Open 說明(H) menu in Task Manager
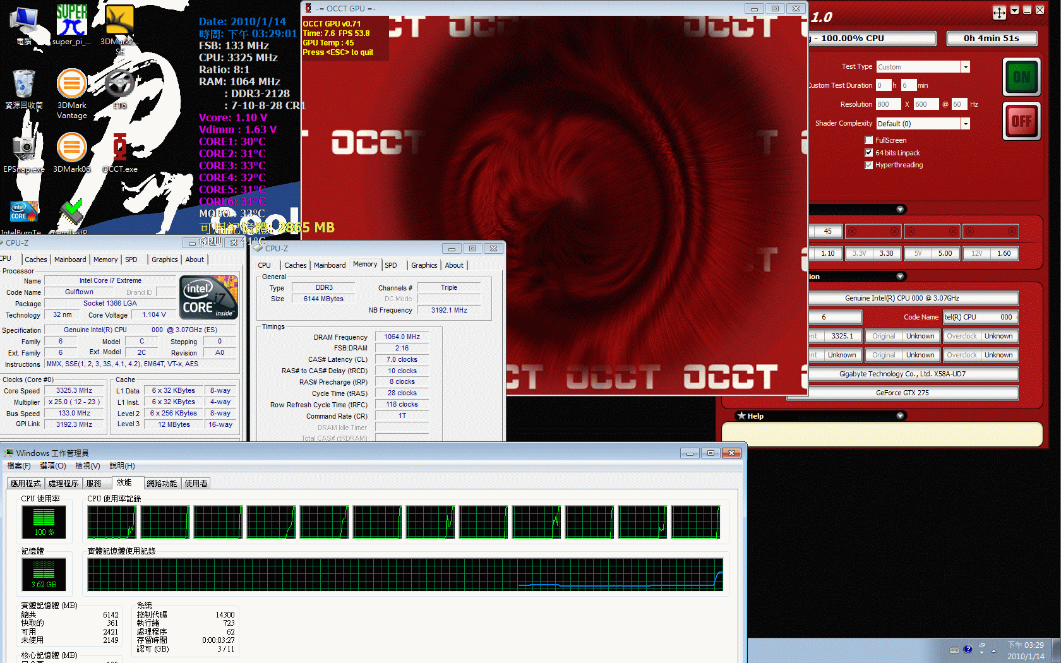 click(x=122, y=466)
